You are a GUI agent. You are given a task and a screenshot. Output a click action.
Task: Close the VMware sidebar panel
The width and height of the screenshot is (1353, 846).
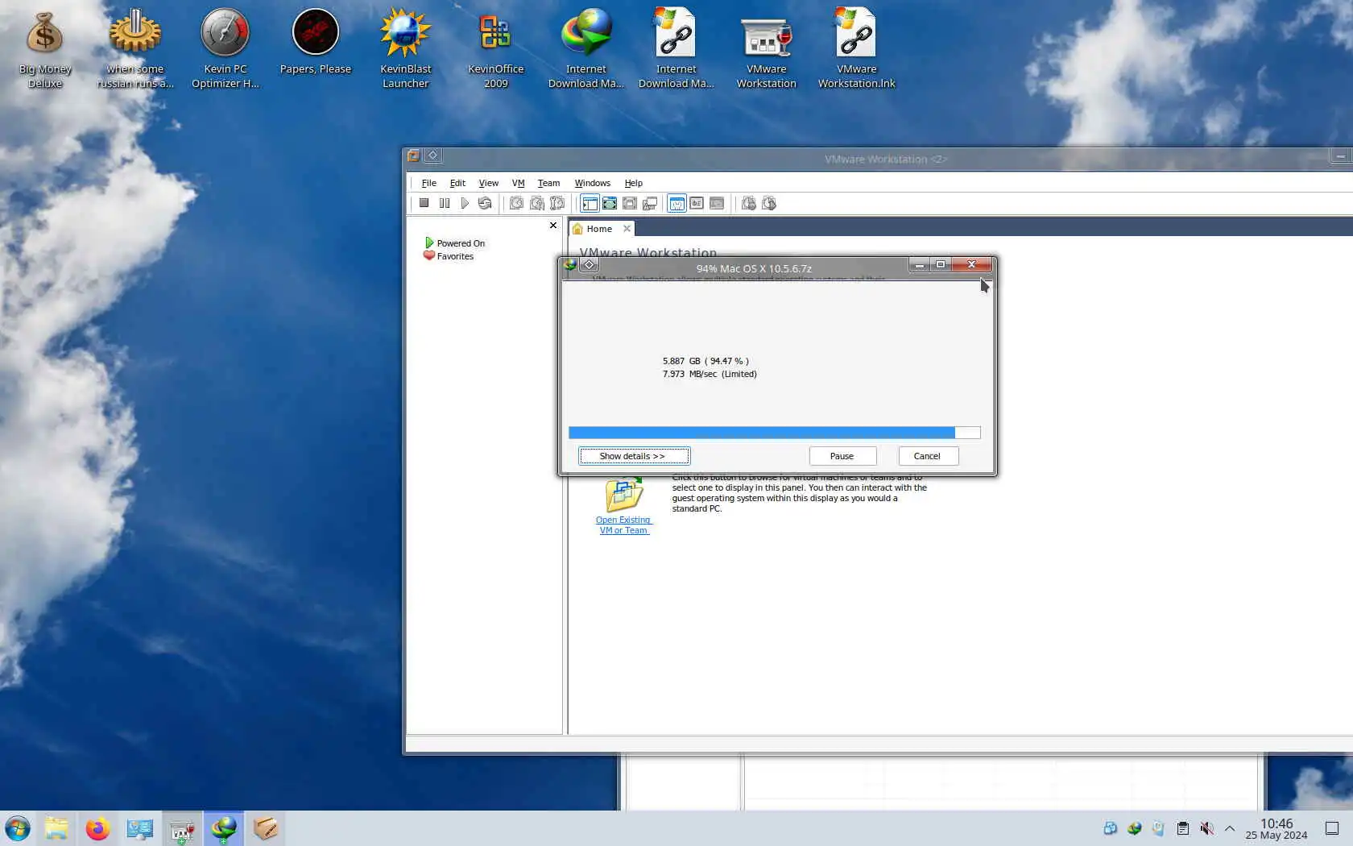coord(552,226)
